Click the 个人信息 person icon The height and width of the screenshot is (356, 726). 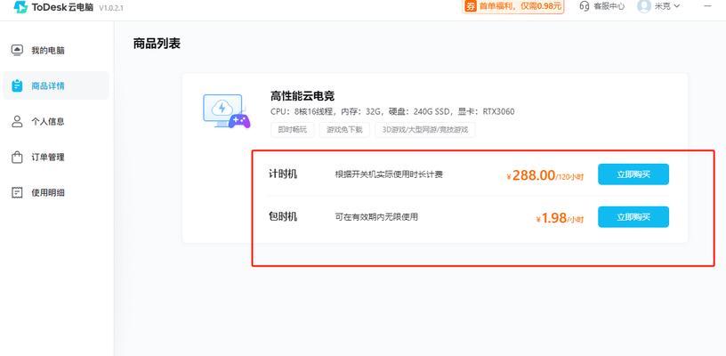17,122
